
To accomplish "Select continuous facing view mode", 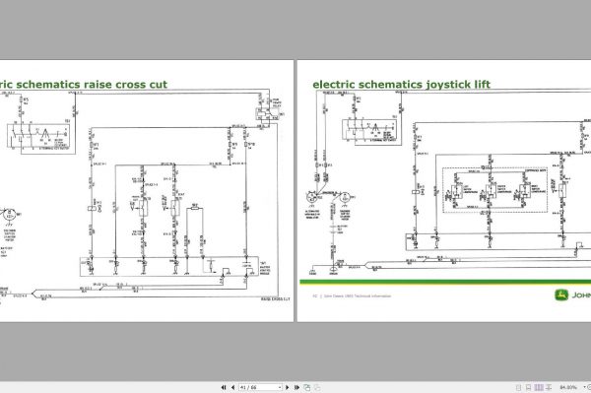I will pos(549,387).
